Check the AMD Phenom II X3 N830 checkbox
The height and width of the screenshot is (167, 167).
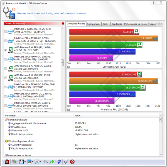click(6, 68)
